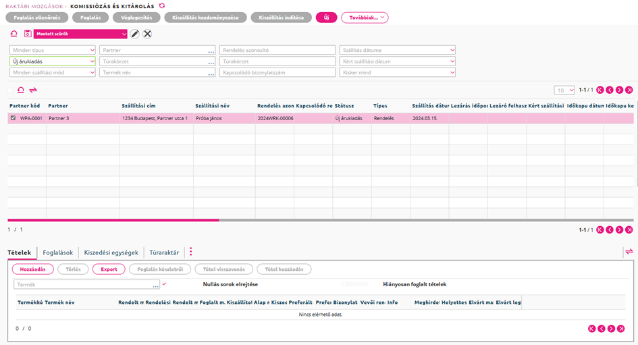Click the pink Új button

click(326, 18)
